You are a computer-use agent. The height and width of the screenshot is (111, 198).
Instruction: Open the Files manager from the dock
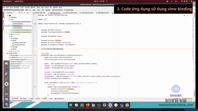point(93,105)
